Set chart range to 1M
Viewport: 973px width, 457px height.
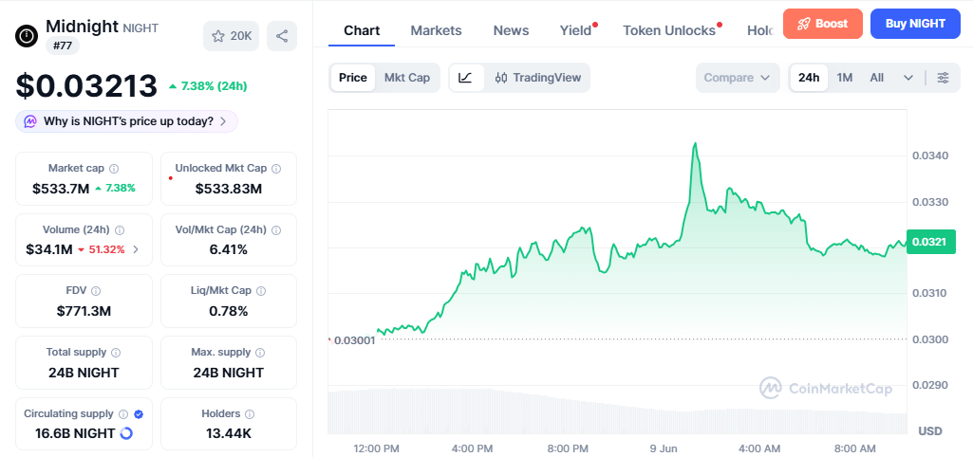[x=845, y=78]
